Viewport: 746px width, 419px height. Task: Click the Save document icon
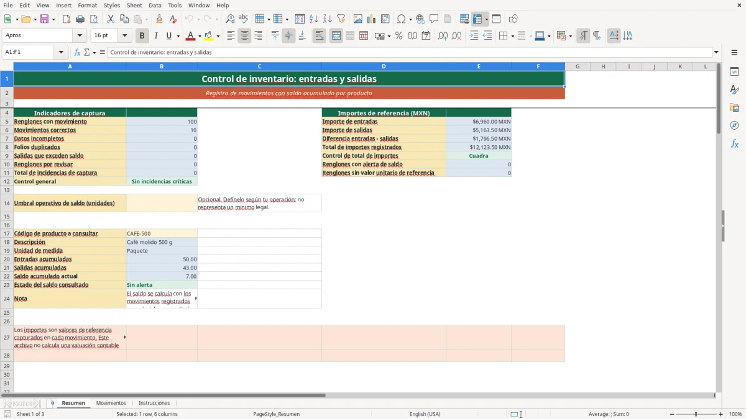click(x=44, y=19)
